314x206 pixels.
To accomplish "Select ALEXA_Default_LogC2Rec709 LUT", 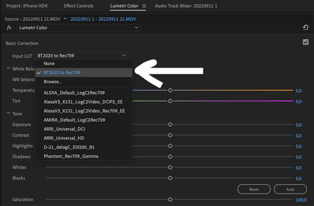I will coord(74,93).
